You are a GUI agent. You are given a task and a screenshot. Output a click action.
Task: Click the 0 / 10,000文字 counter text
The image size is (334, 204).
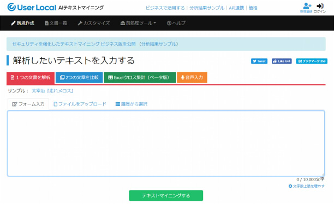coord(311,180)
